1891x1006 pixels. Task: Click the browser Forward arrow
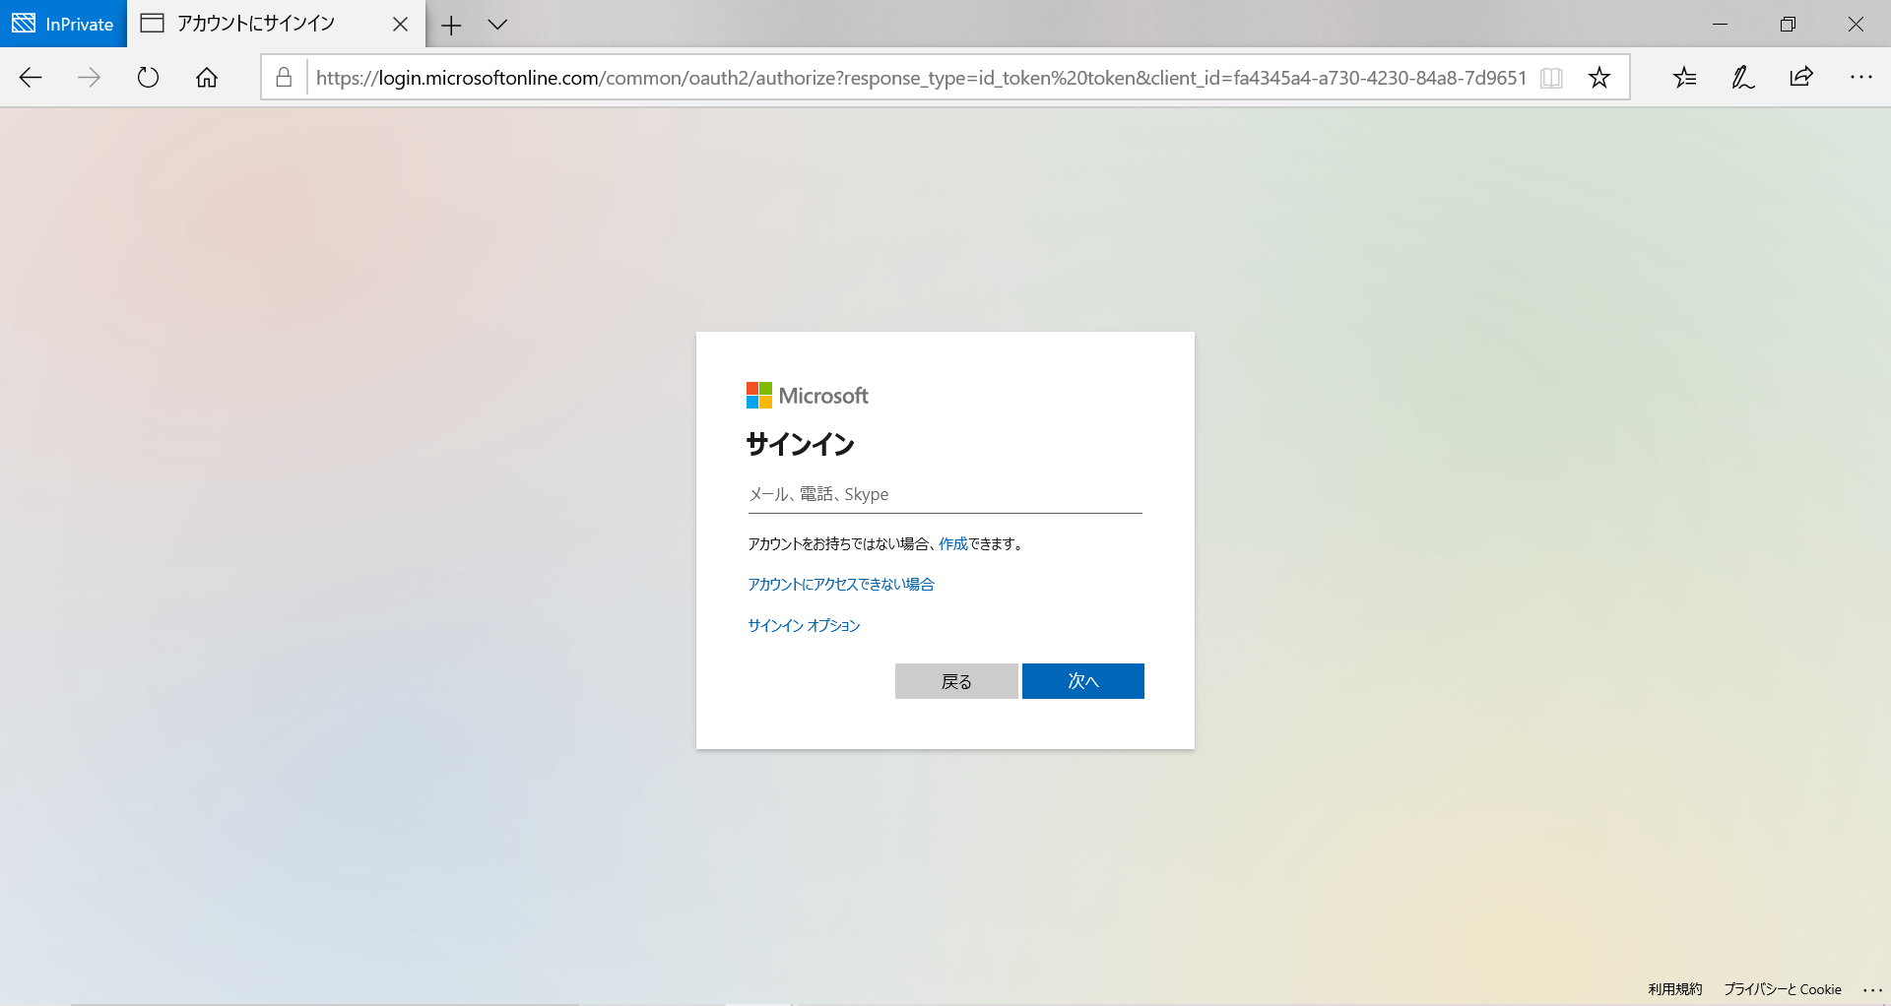tap(89, 78)
